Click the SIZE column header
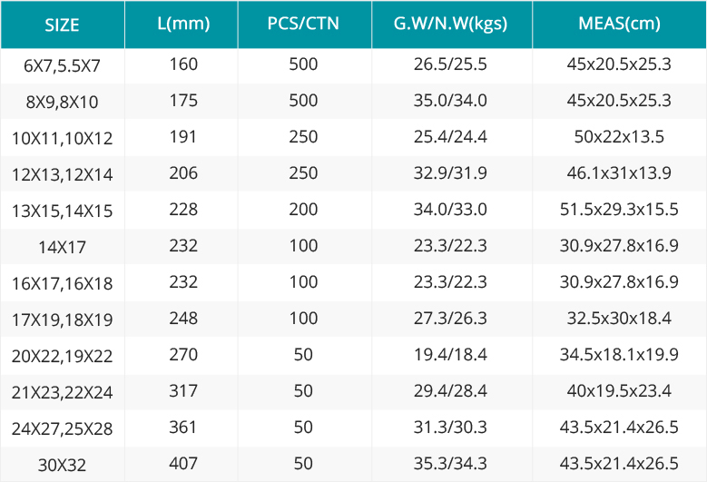The width and height of the screenshot is (707, 482). (x=63, y=25)
